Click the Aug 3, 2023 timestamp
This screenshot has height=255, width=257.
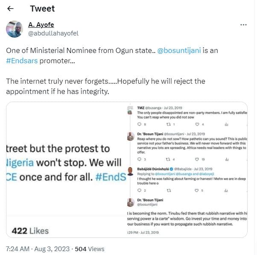click(52, 249)
